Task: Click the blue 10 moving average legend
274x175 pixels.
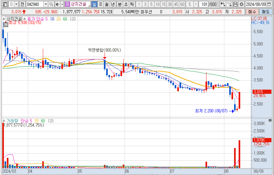Action: pyautogui.click(x=52, y=19)
